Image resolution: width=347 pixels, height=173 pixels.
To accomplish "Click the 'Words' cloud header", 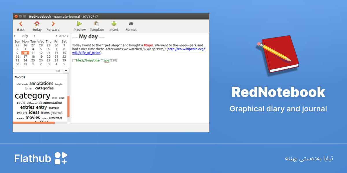I will coord(20,77).
